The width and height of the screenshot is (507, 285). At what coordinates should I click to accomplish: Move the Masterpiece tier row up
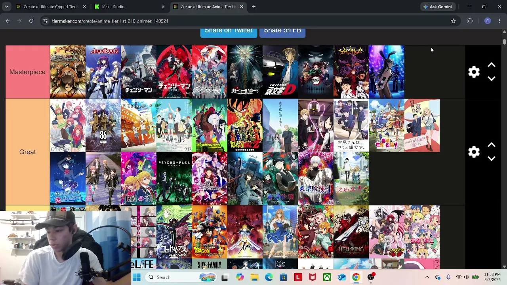(x=492, y=65)
